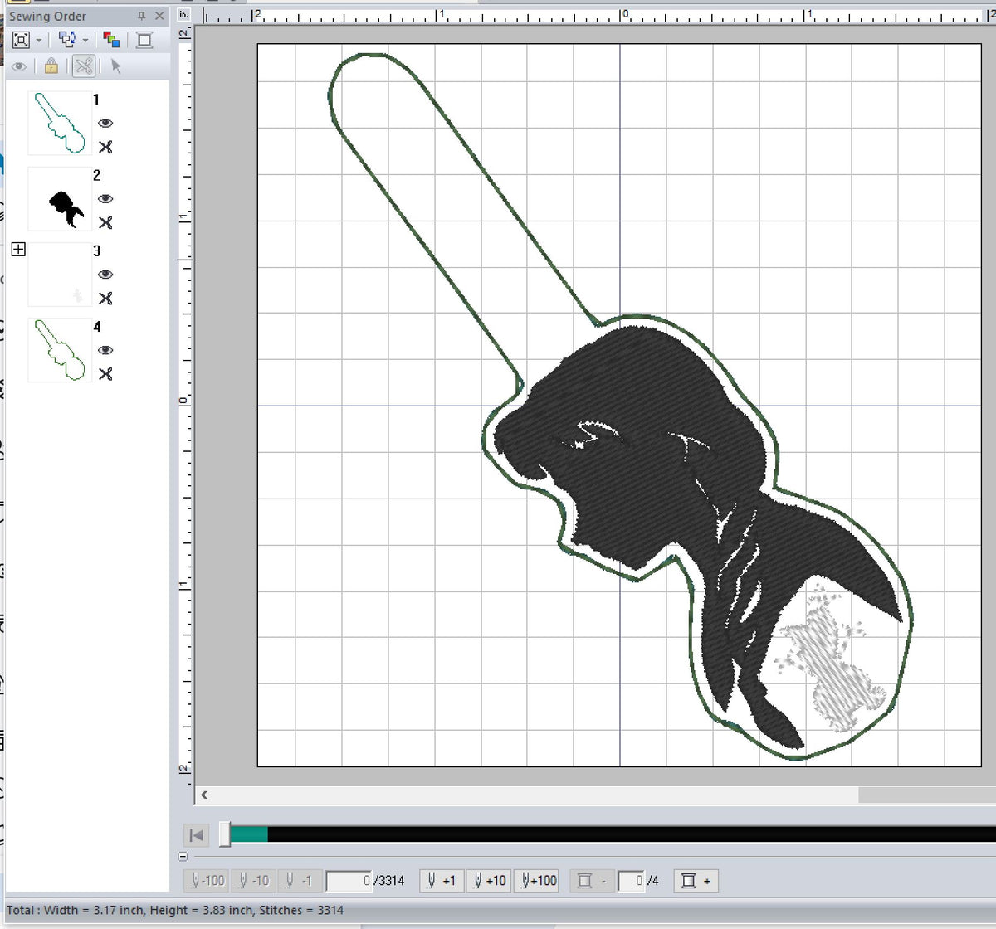Expand the group at sewing order item 3
Image resolution: width=996 pixels, height=929 pixels.
pos(18,250)
